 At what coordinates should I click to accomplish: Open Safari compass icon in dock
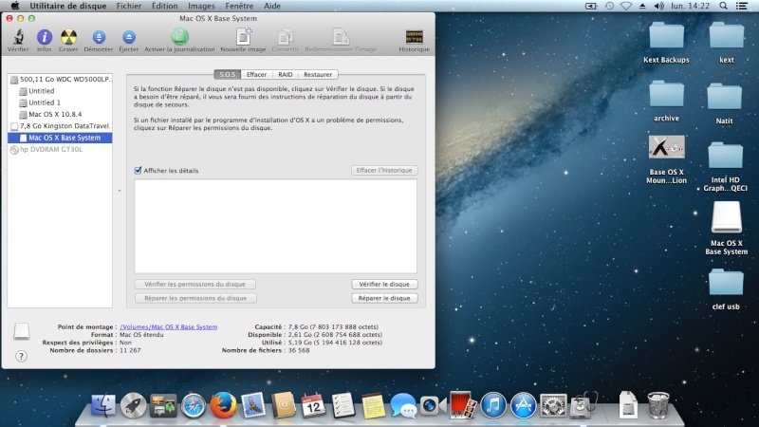194,406
